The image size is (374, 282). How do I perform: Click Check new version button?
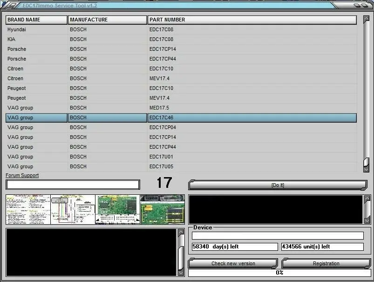(233, 263)
